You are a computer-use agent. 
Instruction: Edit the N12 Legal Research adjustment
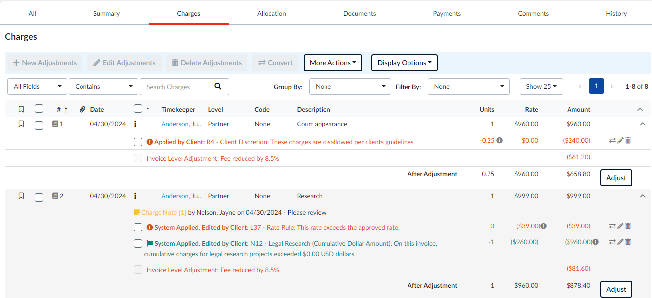point(620,242)
